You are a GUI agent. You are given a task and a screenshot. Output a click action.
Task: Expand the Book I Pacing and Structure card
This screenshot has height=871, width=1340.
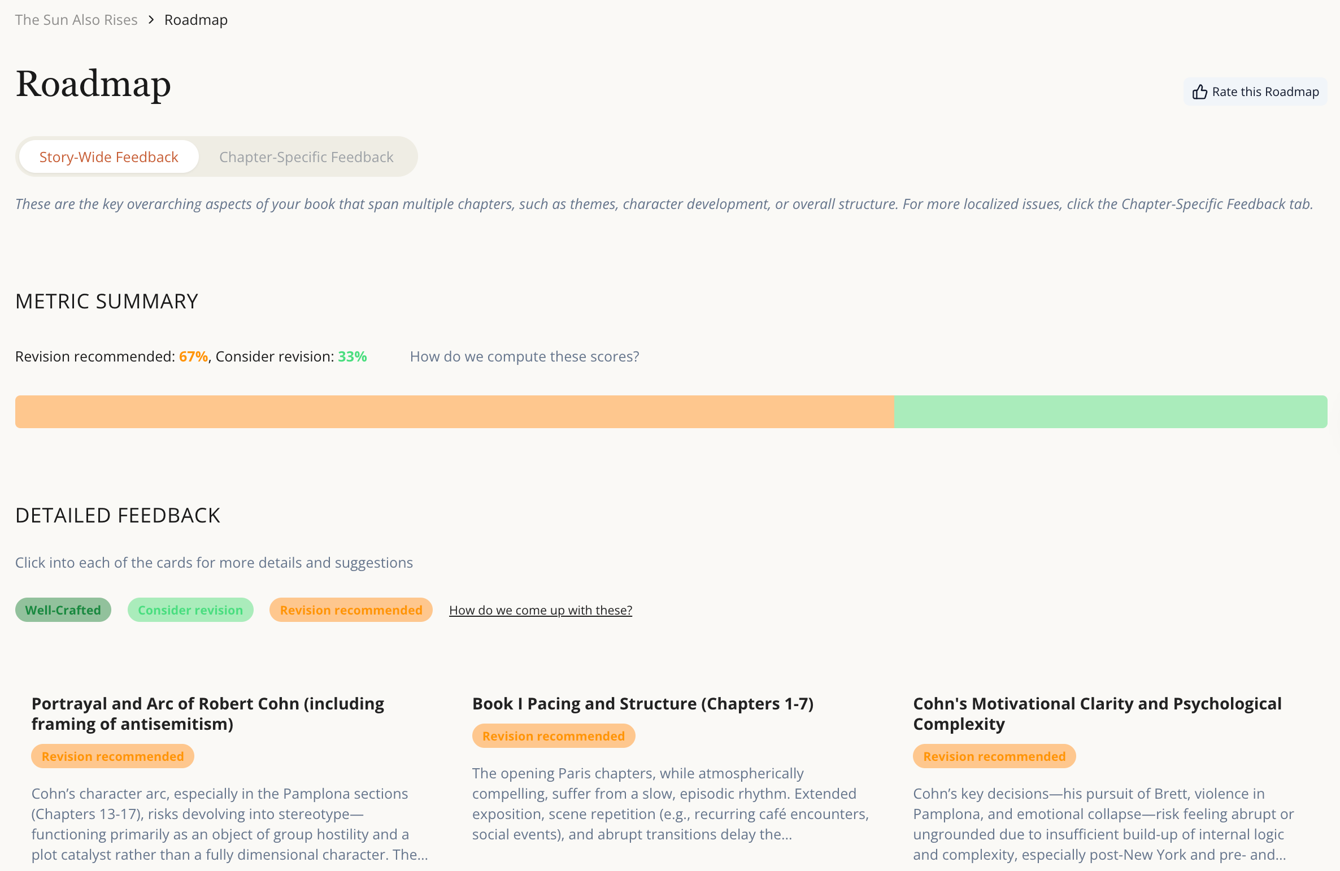click(642, 704)
